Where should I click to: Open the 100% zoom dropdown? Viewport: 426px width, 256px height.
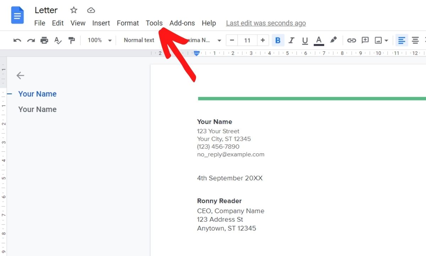[x=99, y=40]
